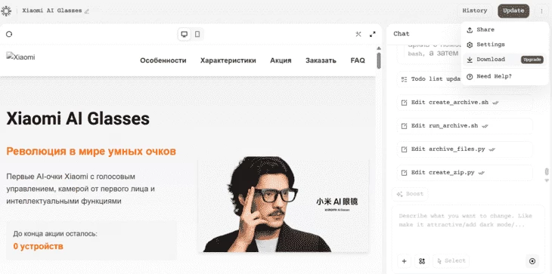Select Settings in the dropdown menu
This screenshot has width=552, height=274.
(x=504, y=45)
